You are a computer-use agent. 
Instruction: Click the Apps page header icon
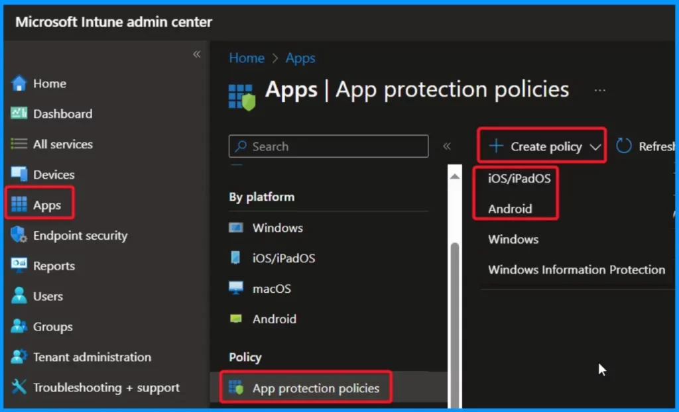tap(242, 97)
